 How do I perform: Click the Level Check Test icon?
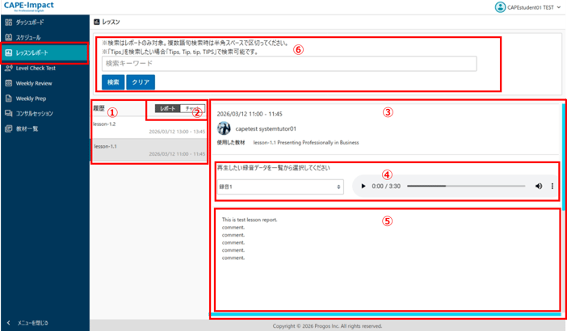[x=9, y=68]
